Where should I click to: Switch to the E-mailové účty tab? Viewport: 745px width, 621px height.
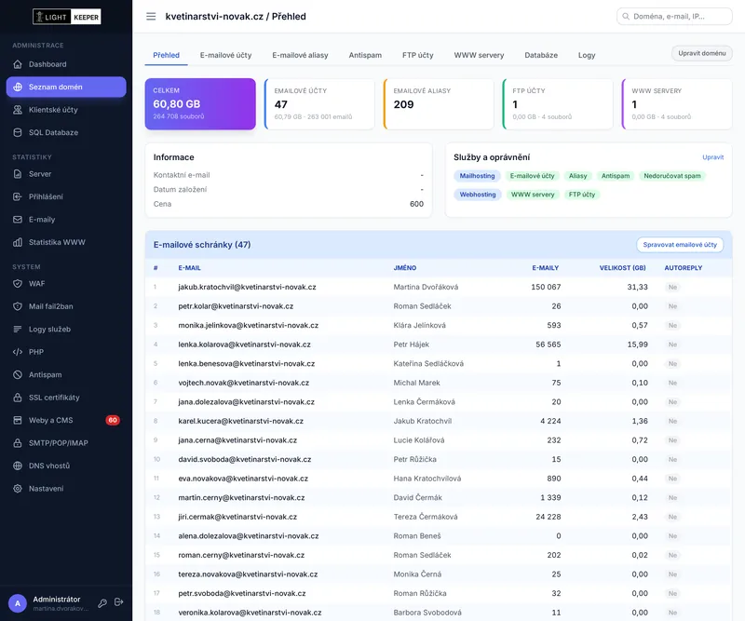225,55
